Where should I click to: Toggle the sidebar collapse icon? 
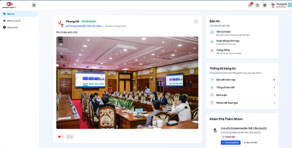coord(34,5)
